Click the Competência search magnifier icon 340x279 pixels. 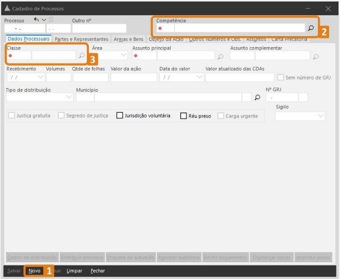point(311,28)
